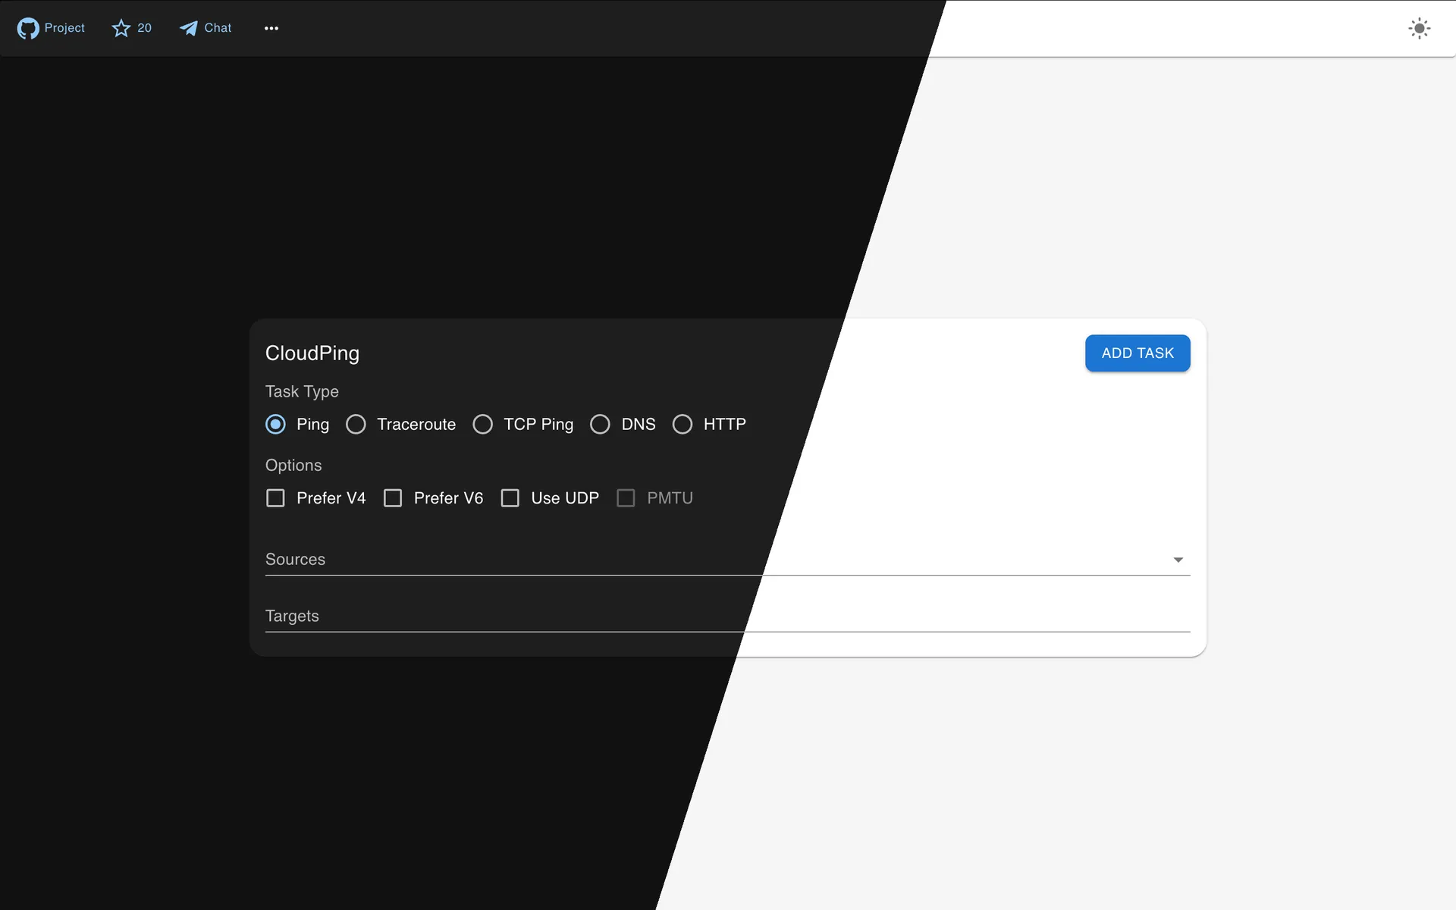Click the star count number 20
Screen dimensions: 1456x910
pos(144,28)
